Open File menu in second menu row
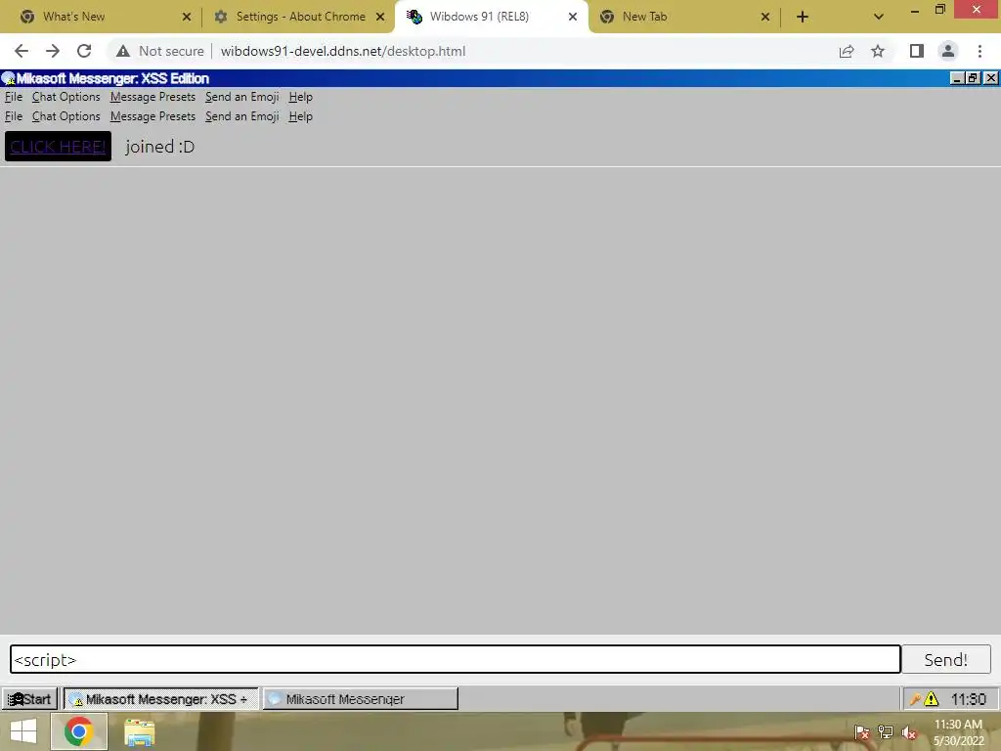The image size is (1001, 751). coord(14,116)
